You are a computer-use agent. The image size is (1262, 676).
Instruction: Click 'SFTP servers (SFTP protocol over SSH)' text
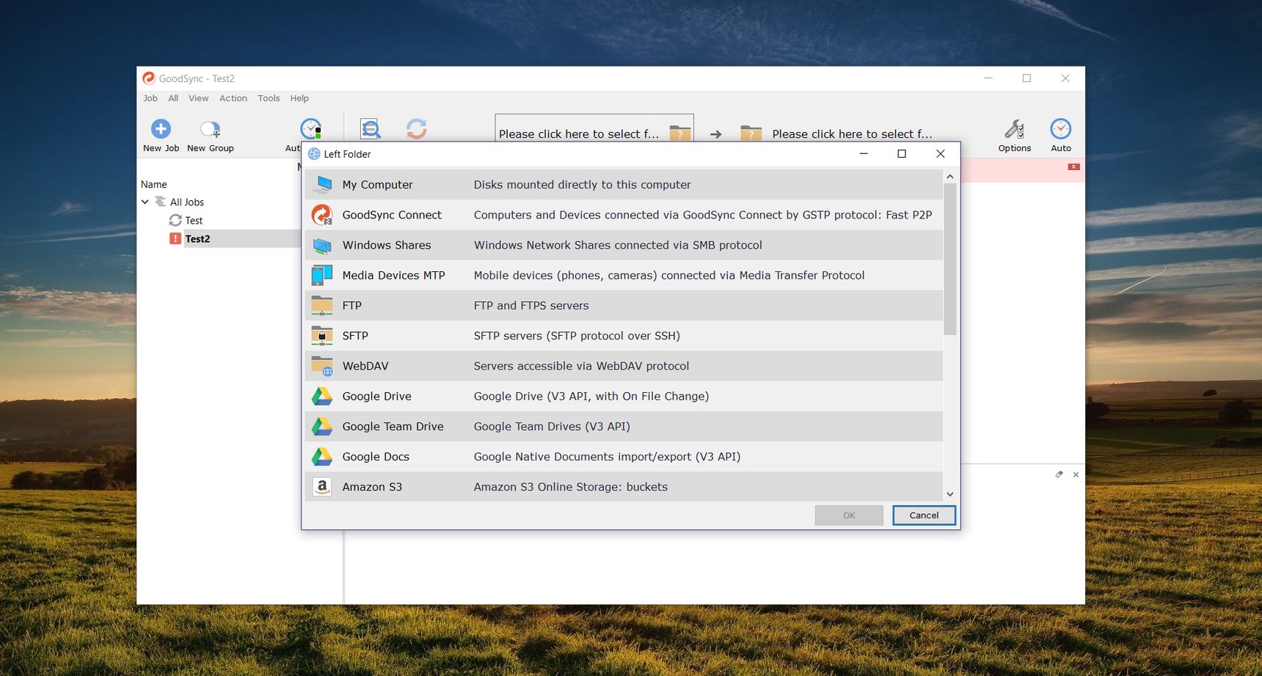577,336
